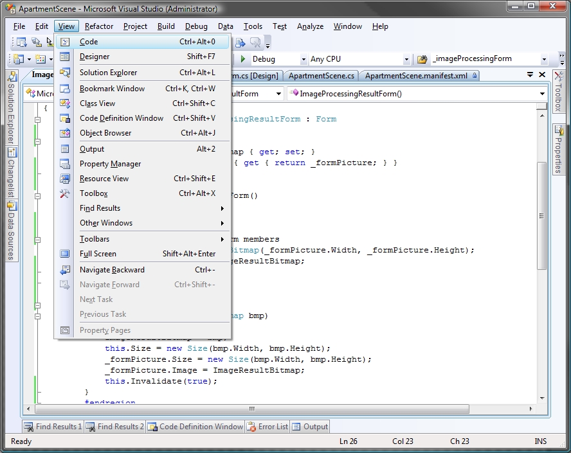
Task: Switch to Find Results 2
Action: click(114, 426)
